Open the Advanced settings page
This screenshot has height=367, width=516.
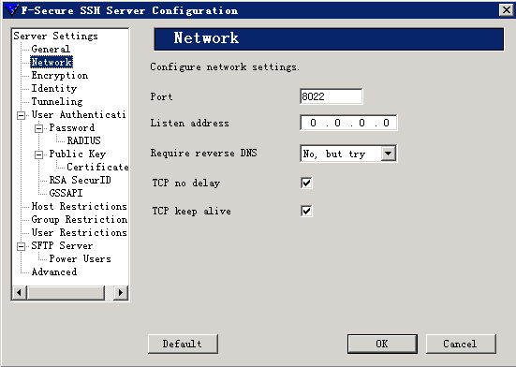pyautogui.click(x=54, y=272)
